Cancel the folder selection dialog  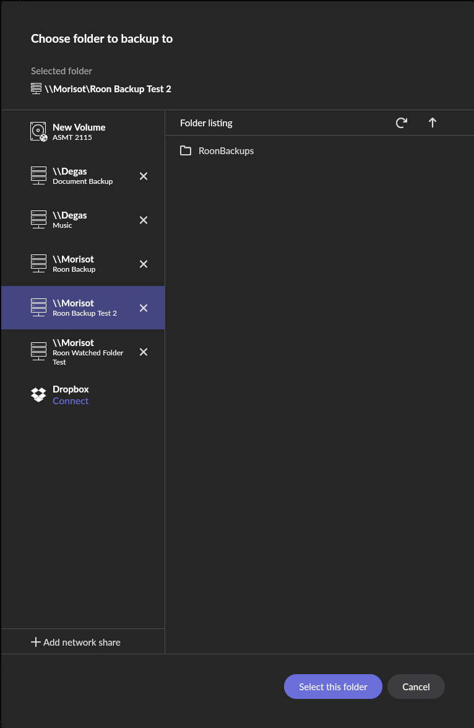[x=416, y=687]
